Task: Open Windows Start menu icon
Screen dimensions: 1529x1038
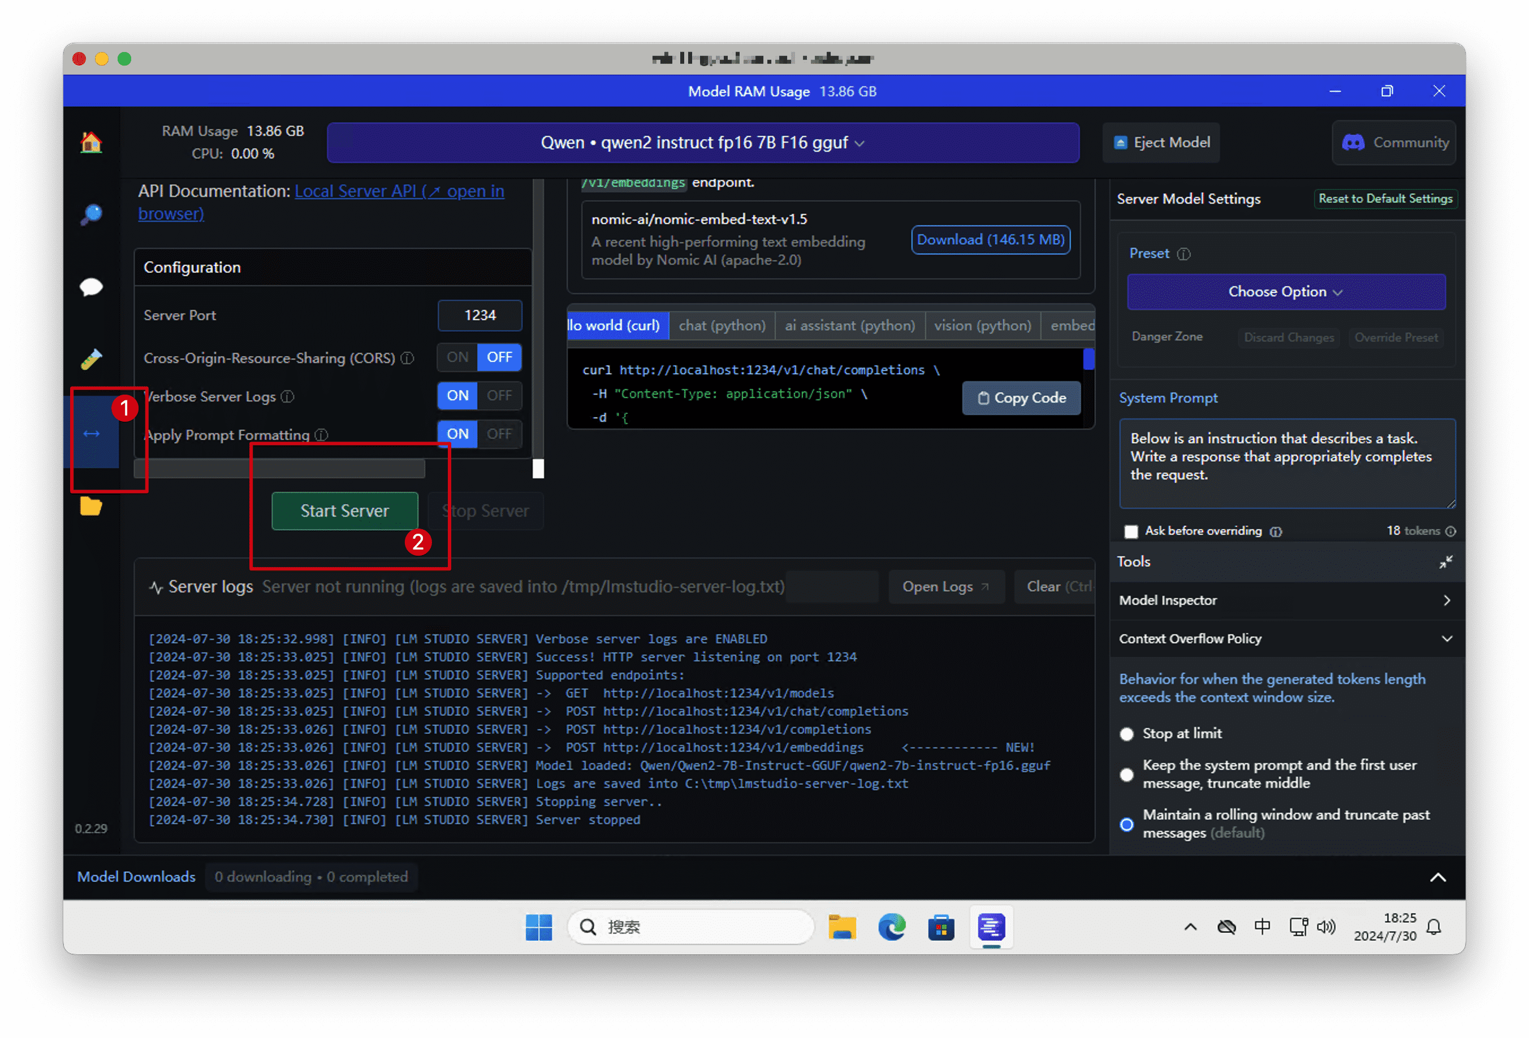Action: point(539,927)
